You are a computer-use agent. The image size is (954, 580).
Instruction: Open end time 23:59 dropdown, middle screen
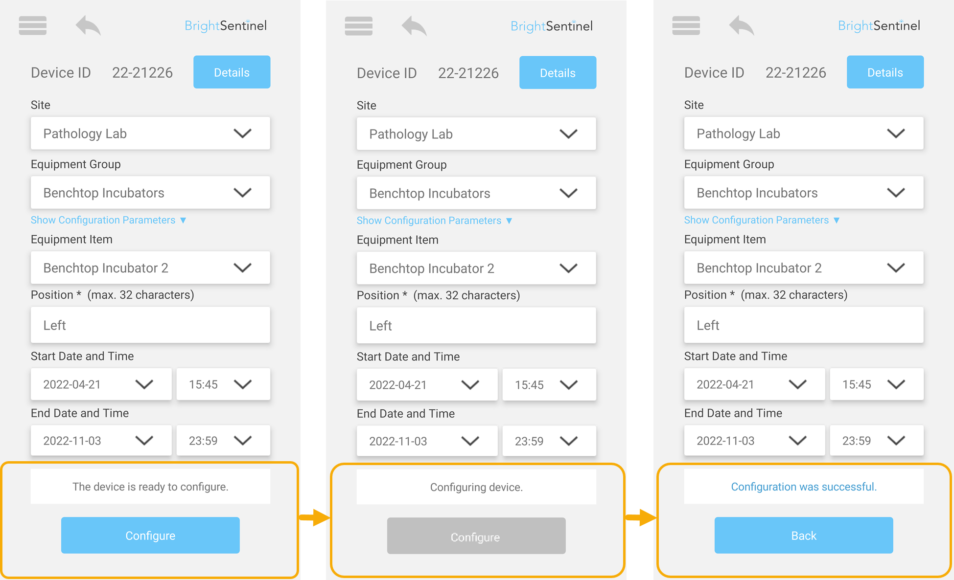549,441
